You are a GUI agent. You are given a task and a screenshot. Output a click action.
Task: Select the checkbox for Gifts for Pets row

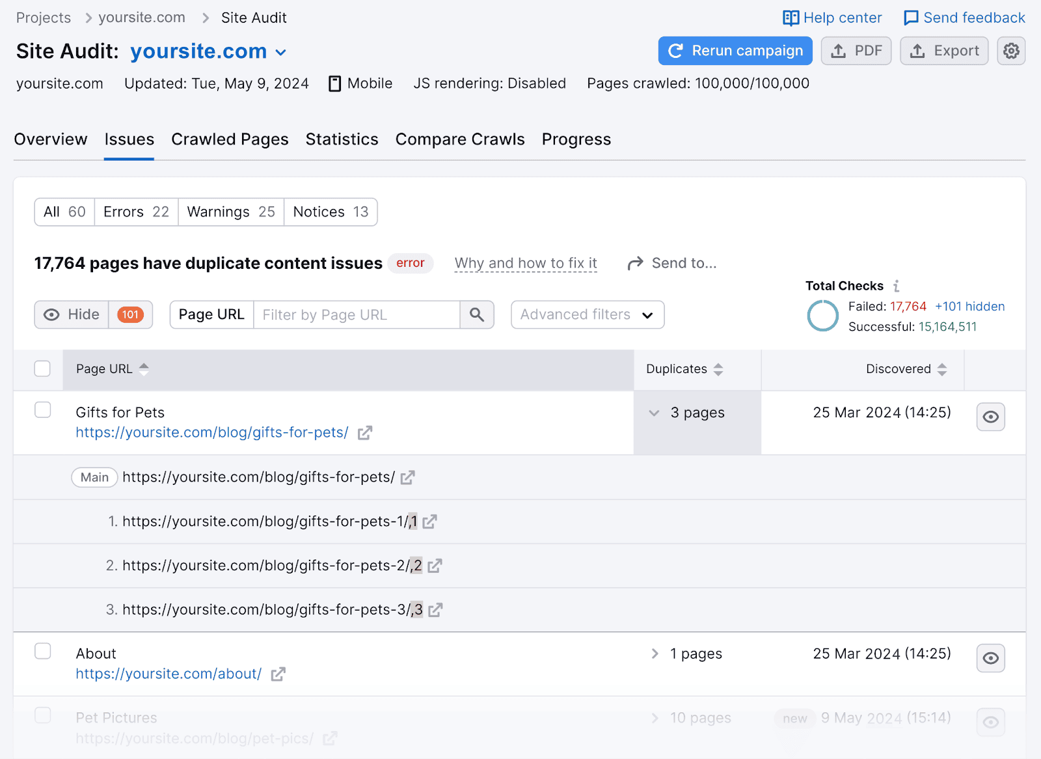coord(42,410)
